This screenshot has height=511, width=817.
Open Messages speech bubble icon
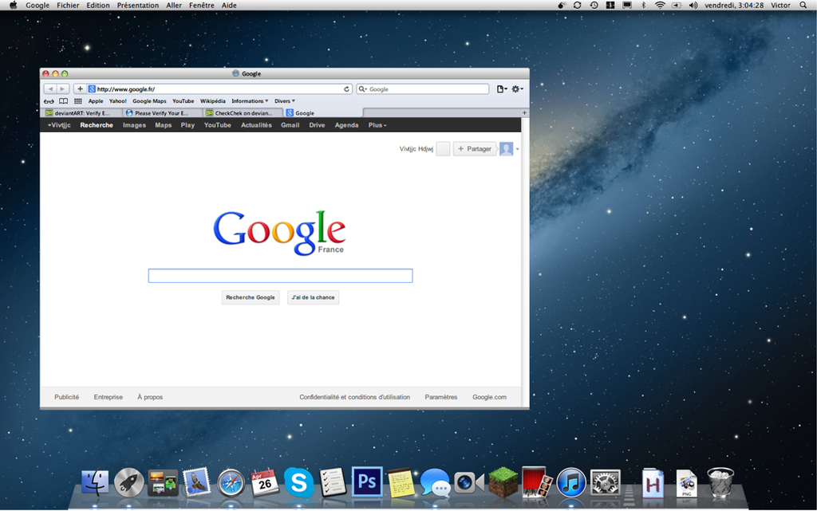pos(435,482)
